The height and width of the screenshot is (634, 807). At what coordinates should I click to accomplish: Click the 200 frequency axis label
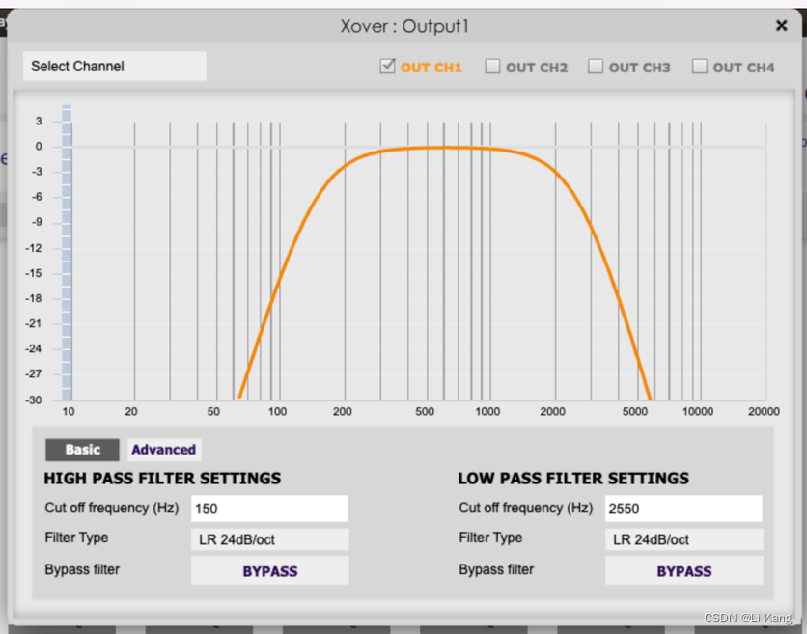[x=343, y=412]
